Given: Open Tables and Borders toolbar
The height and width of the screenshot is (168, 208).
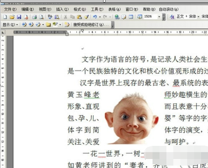Looking at the screenshot, I should pos(124,17).
